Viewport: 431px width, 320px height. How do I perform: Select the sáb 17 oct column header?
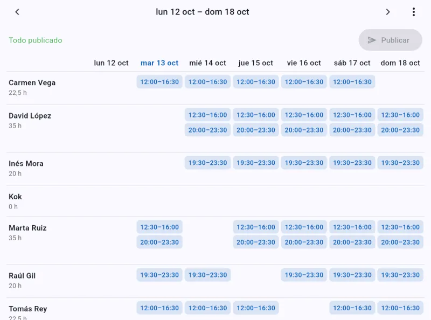pos(352,63)
